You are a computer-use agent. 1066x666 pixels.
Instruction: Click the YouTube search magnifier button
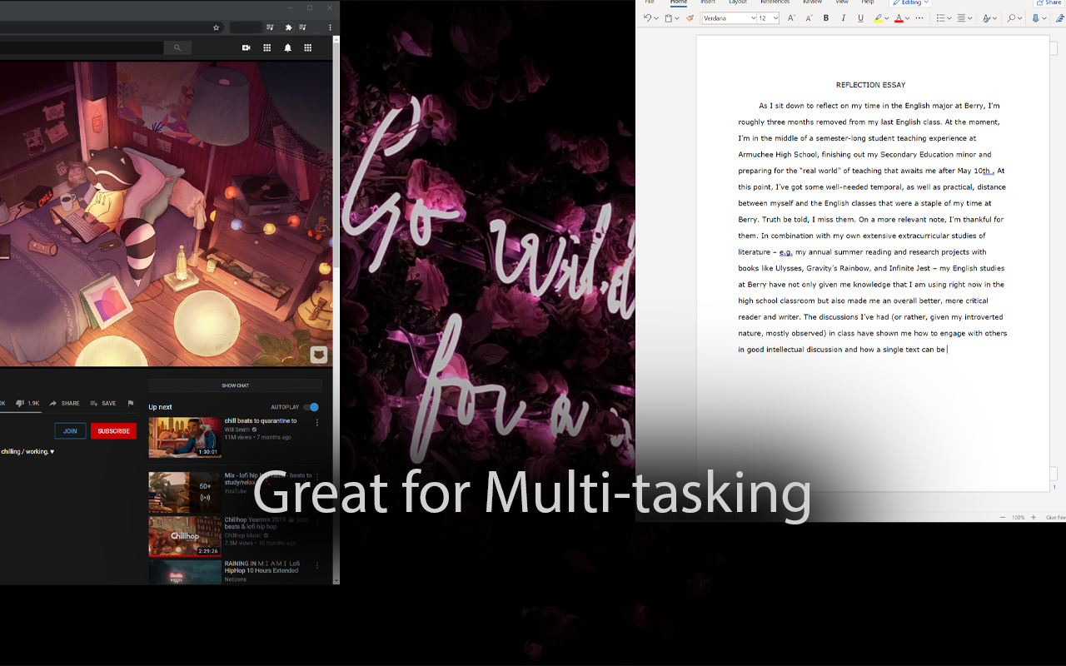(x=177, y=48)
